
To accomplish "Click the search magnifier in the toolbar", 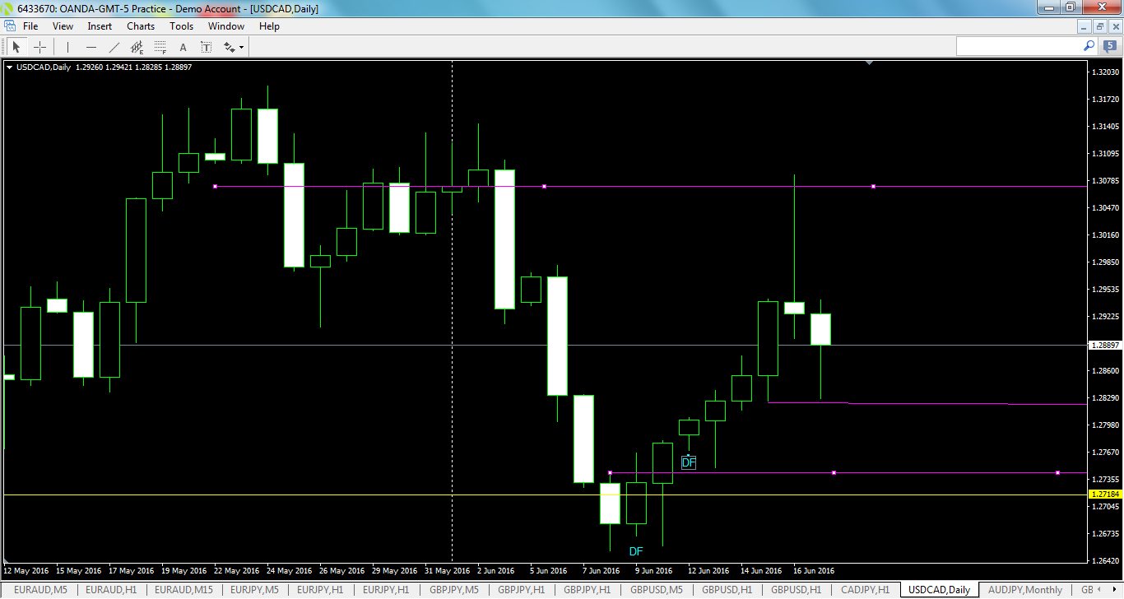I will pos(1088,46).
